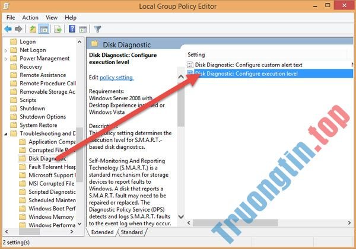
Task: Switch to the Extended tab
Action: click(x=103, y=232)
